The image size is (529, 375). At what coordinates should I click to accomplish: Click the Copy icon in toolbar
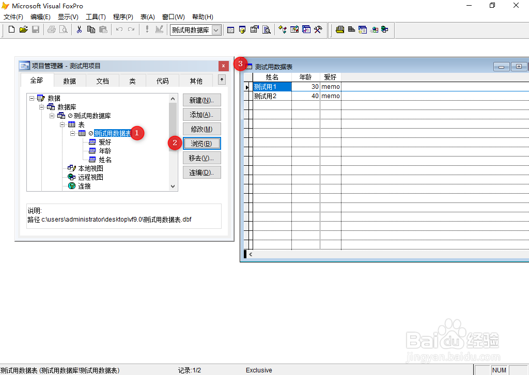tap(91, 29)
